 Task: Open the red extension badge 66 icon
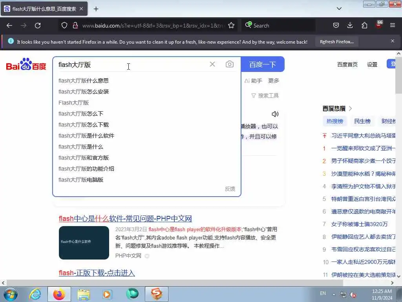pyautogui.click(x=379, y=25)
